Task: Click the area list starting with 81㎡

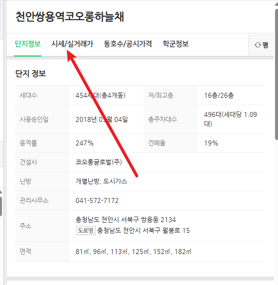Action: [x=133, y=252]
